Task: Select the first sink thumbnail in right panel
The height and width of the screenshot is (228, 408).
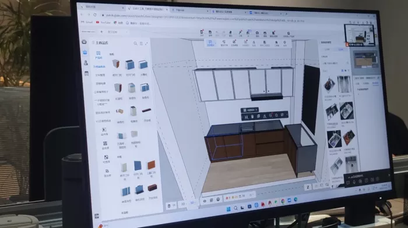Action: (329, 85)
